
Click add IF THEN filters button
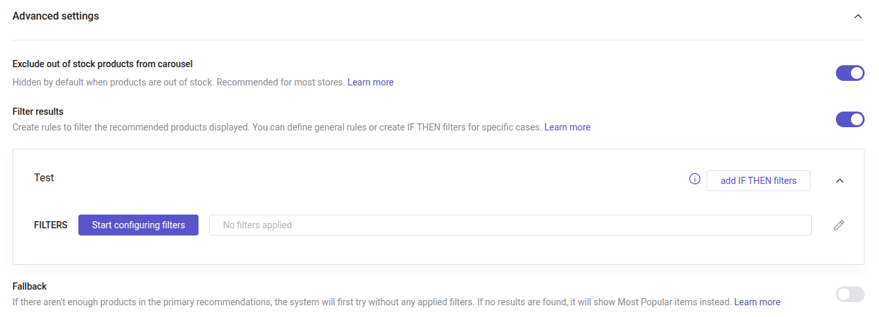pyautogui.click(x=758, y=181)
